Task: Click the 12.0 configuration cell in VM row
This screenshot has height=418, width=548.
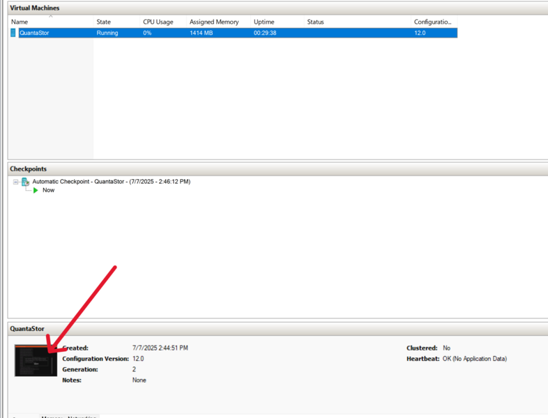Action: coord(420,33)
